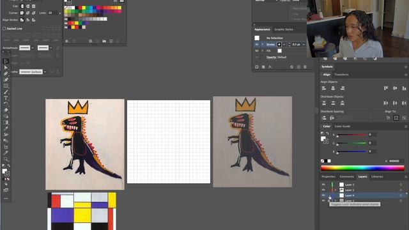This screenshot has height=230, width=409.
Task: Toggle Fill visibility eye in Appearance panel
Action: coord(257,51)
